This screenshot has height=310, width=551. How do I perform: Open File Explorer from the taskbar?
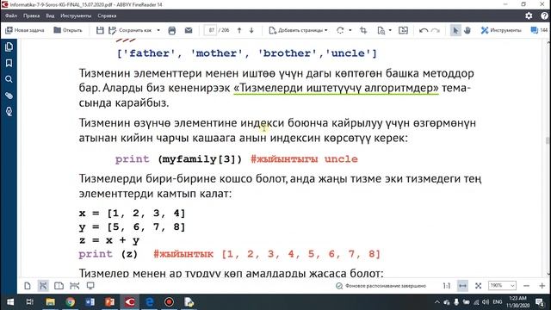(x=50, y=302)
